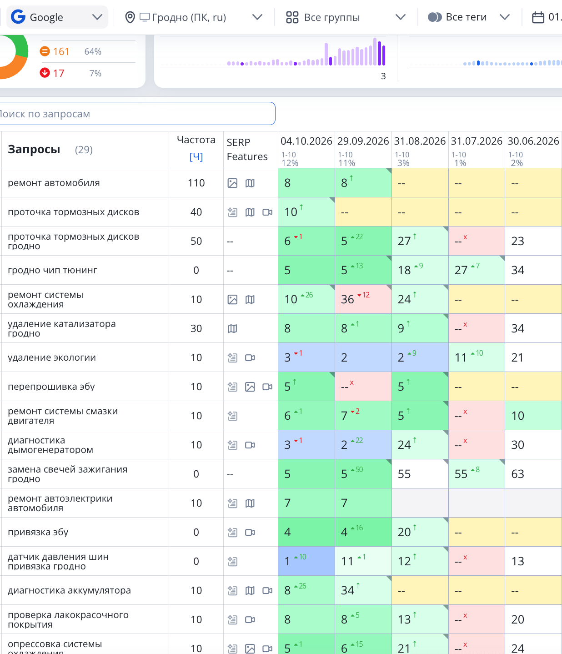
Task: Click the [Ч] frequency type link
Action: click(196, 156)
